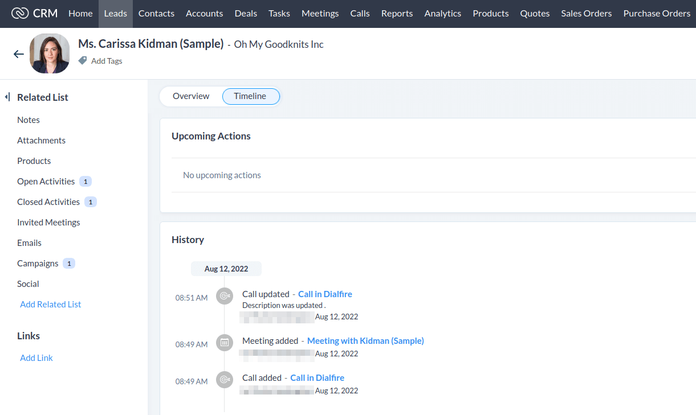Click the CRM logo icon

(x=20, y=13)
